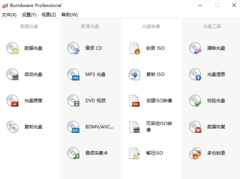240x179 pixels.
Task: Select the 音频采集卡 label
Action: coord(96,153)
